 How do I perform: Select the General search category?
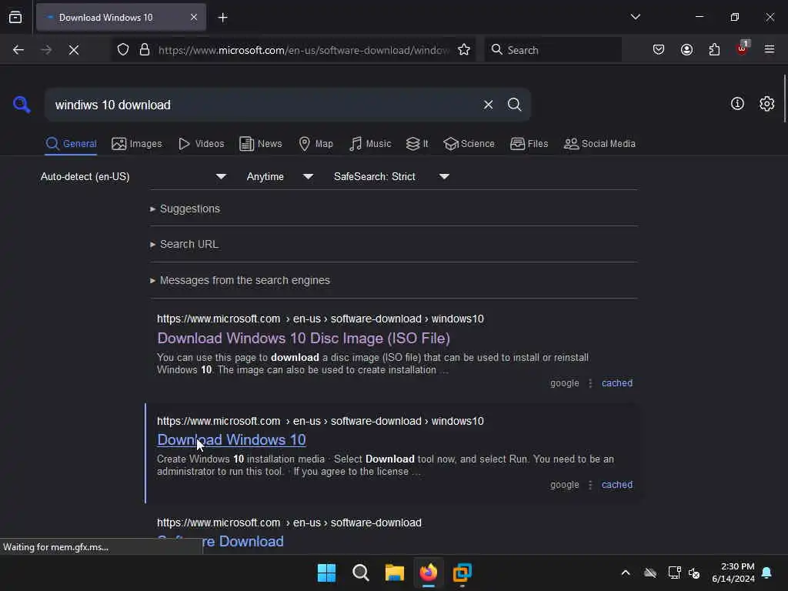click(x=71, y=144)
